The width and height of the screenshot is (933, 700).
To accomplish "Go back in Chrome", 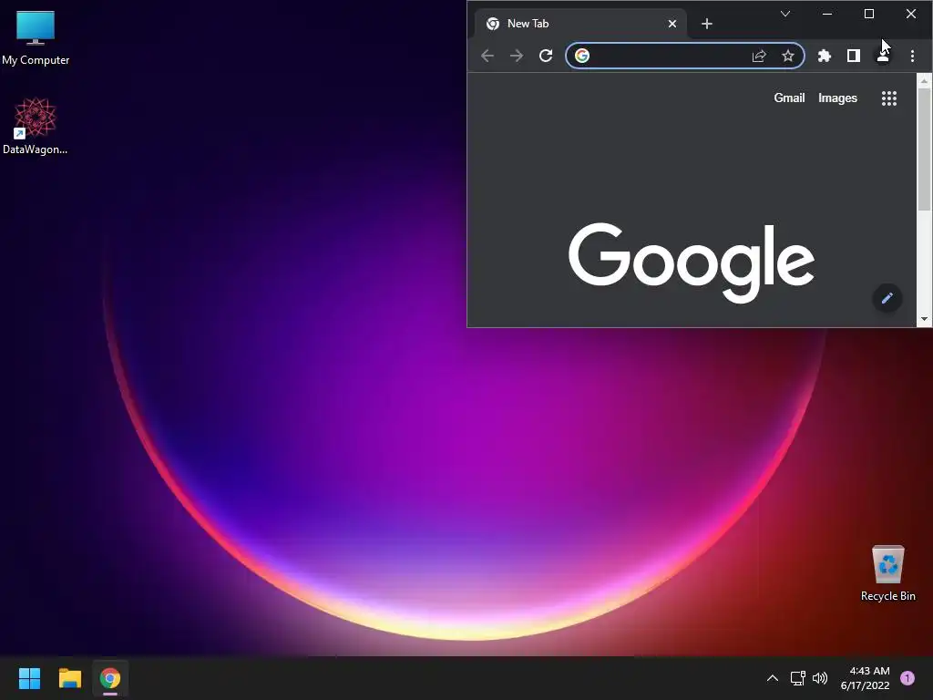I will pyautogui.click(x=487, y=56).
